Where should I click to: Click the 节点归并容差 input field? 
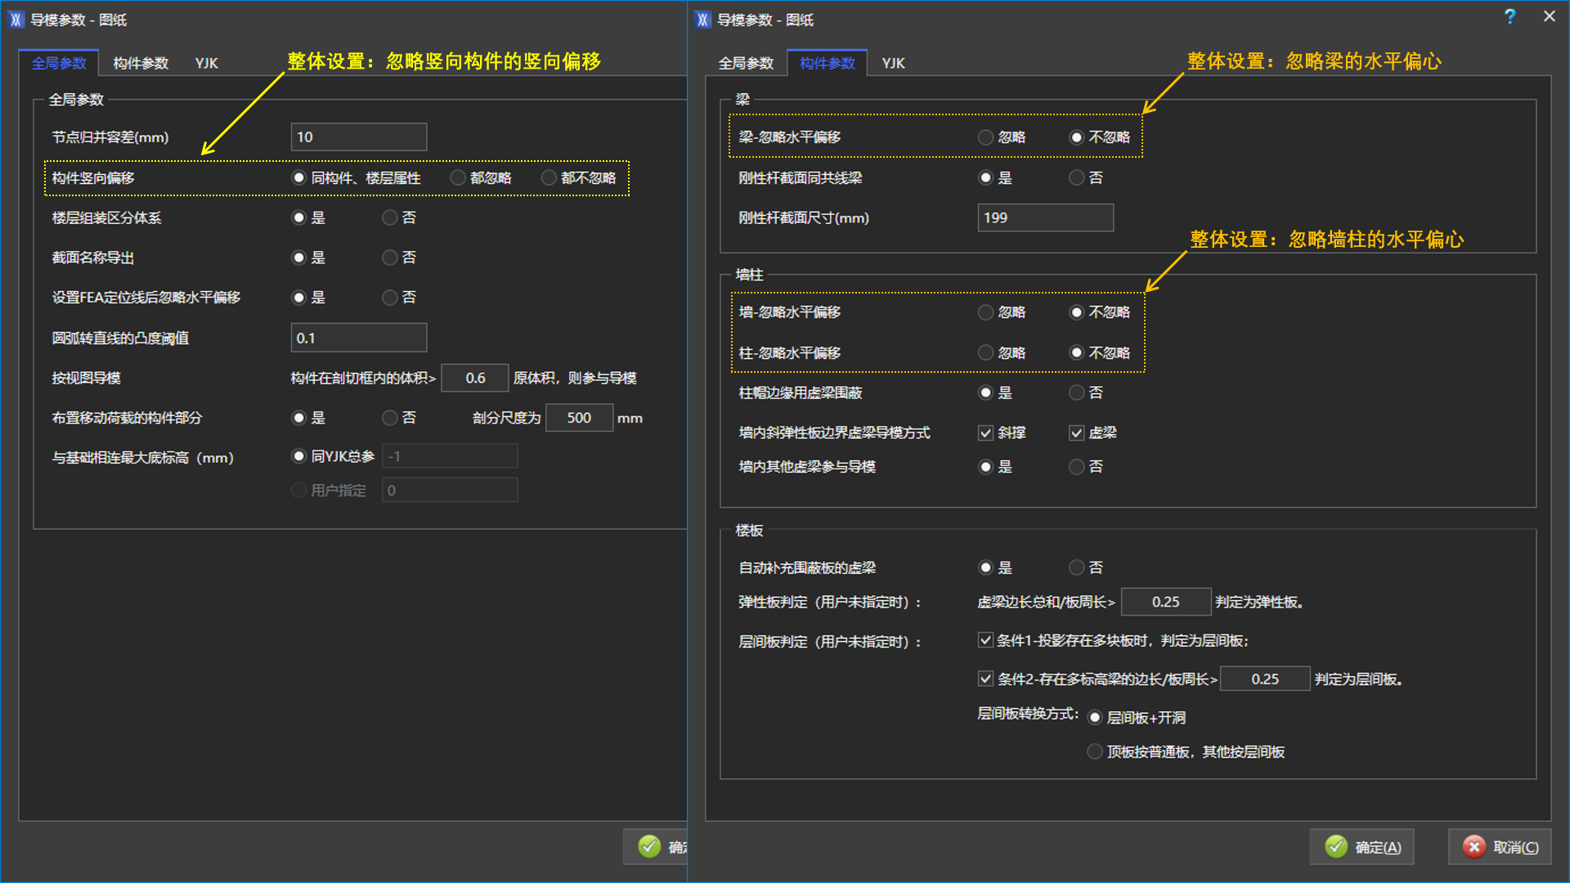coord(358,137)
